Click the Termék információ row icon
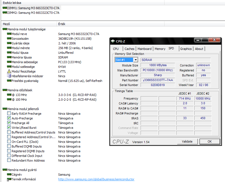The width and height of the screenshot is (225, 182). click(x=9, y=179)
